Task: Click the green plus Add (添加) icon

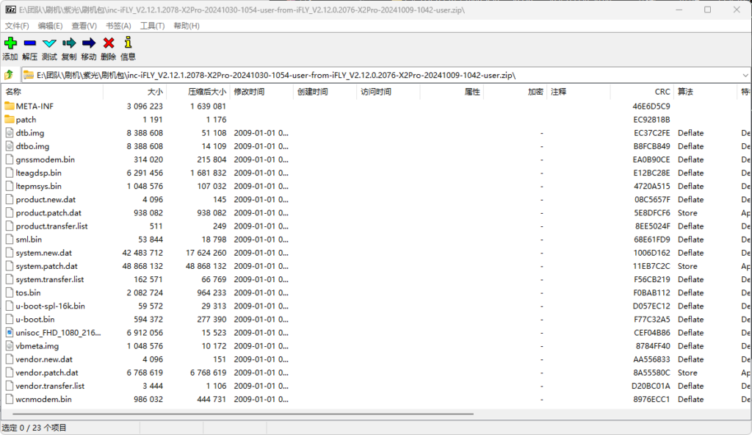Action: (x=10, y=43)
